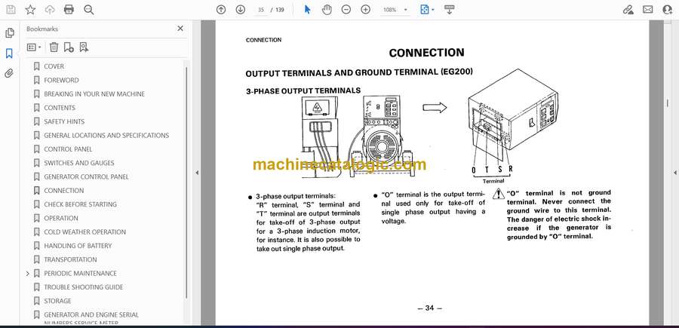Jump to the SAFETY HINTS bookmark
679x328 pixels.
(x=64, y=121)
